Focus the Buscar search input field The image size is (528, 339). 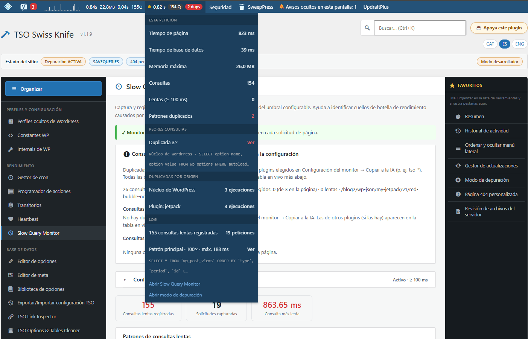point(420,28)
